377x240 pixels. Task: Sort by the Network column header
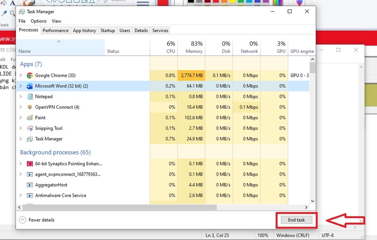point(246,48)
